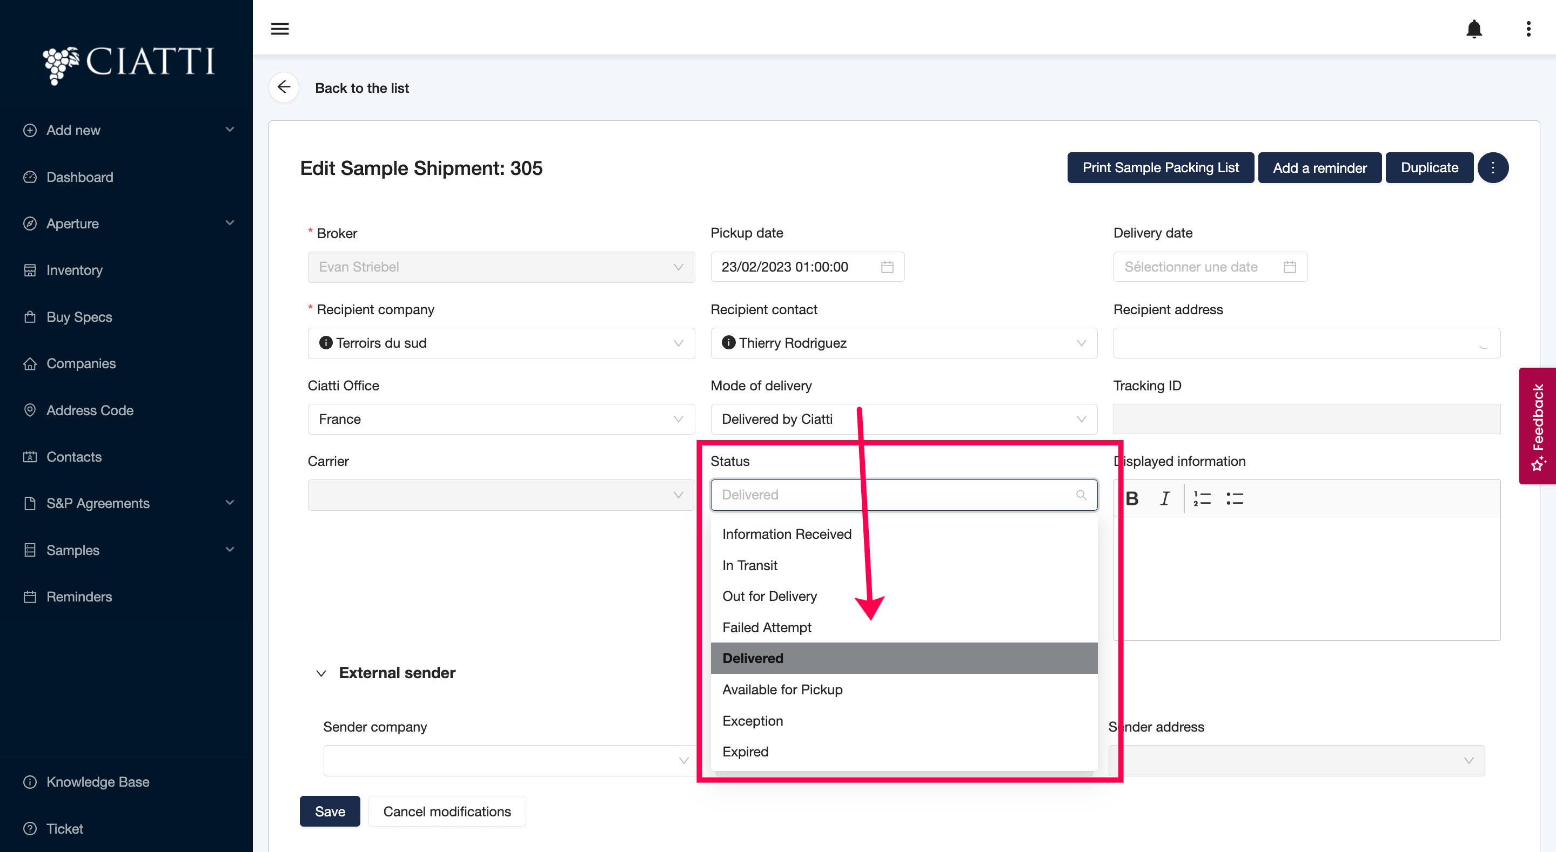Screen dimensions: 1556x852
Task: Insert numbered list in editor
Action: point(1202,498)
